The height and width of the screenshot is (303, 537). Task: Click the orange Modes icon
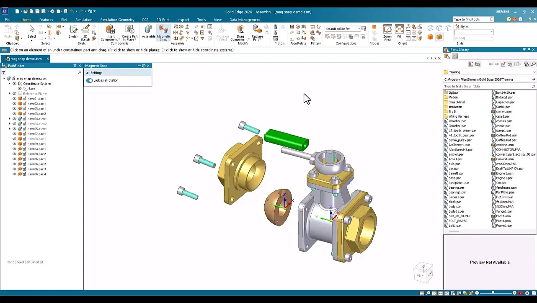pos(374,27)
